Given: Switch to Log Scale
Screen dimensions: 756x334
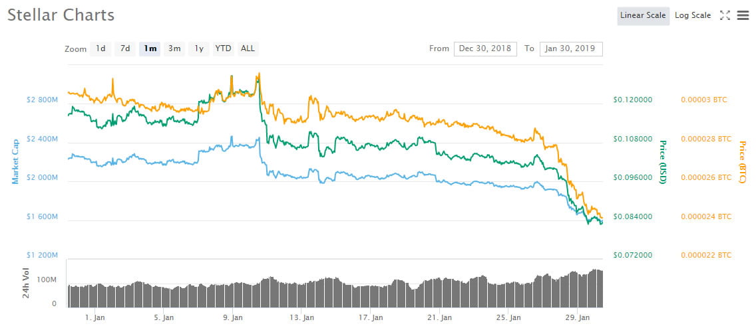Looking at the screenshot, I should click(x=693, y=15).
